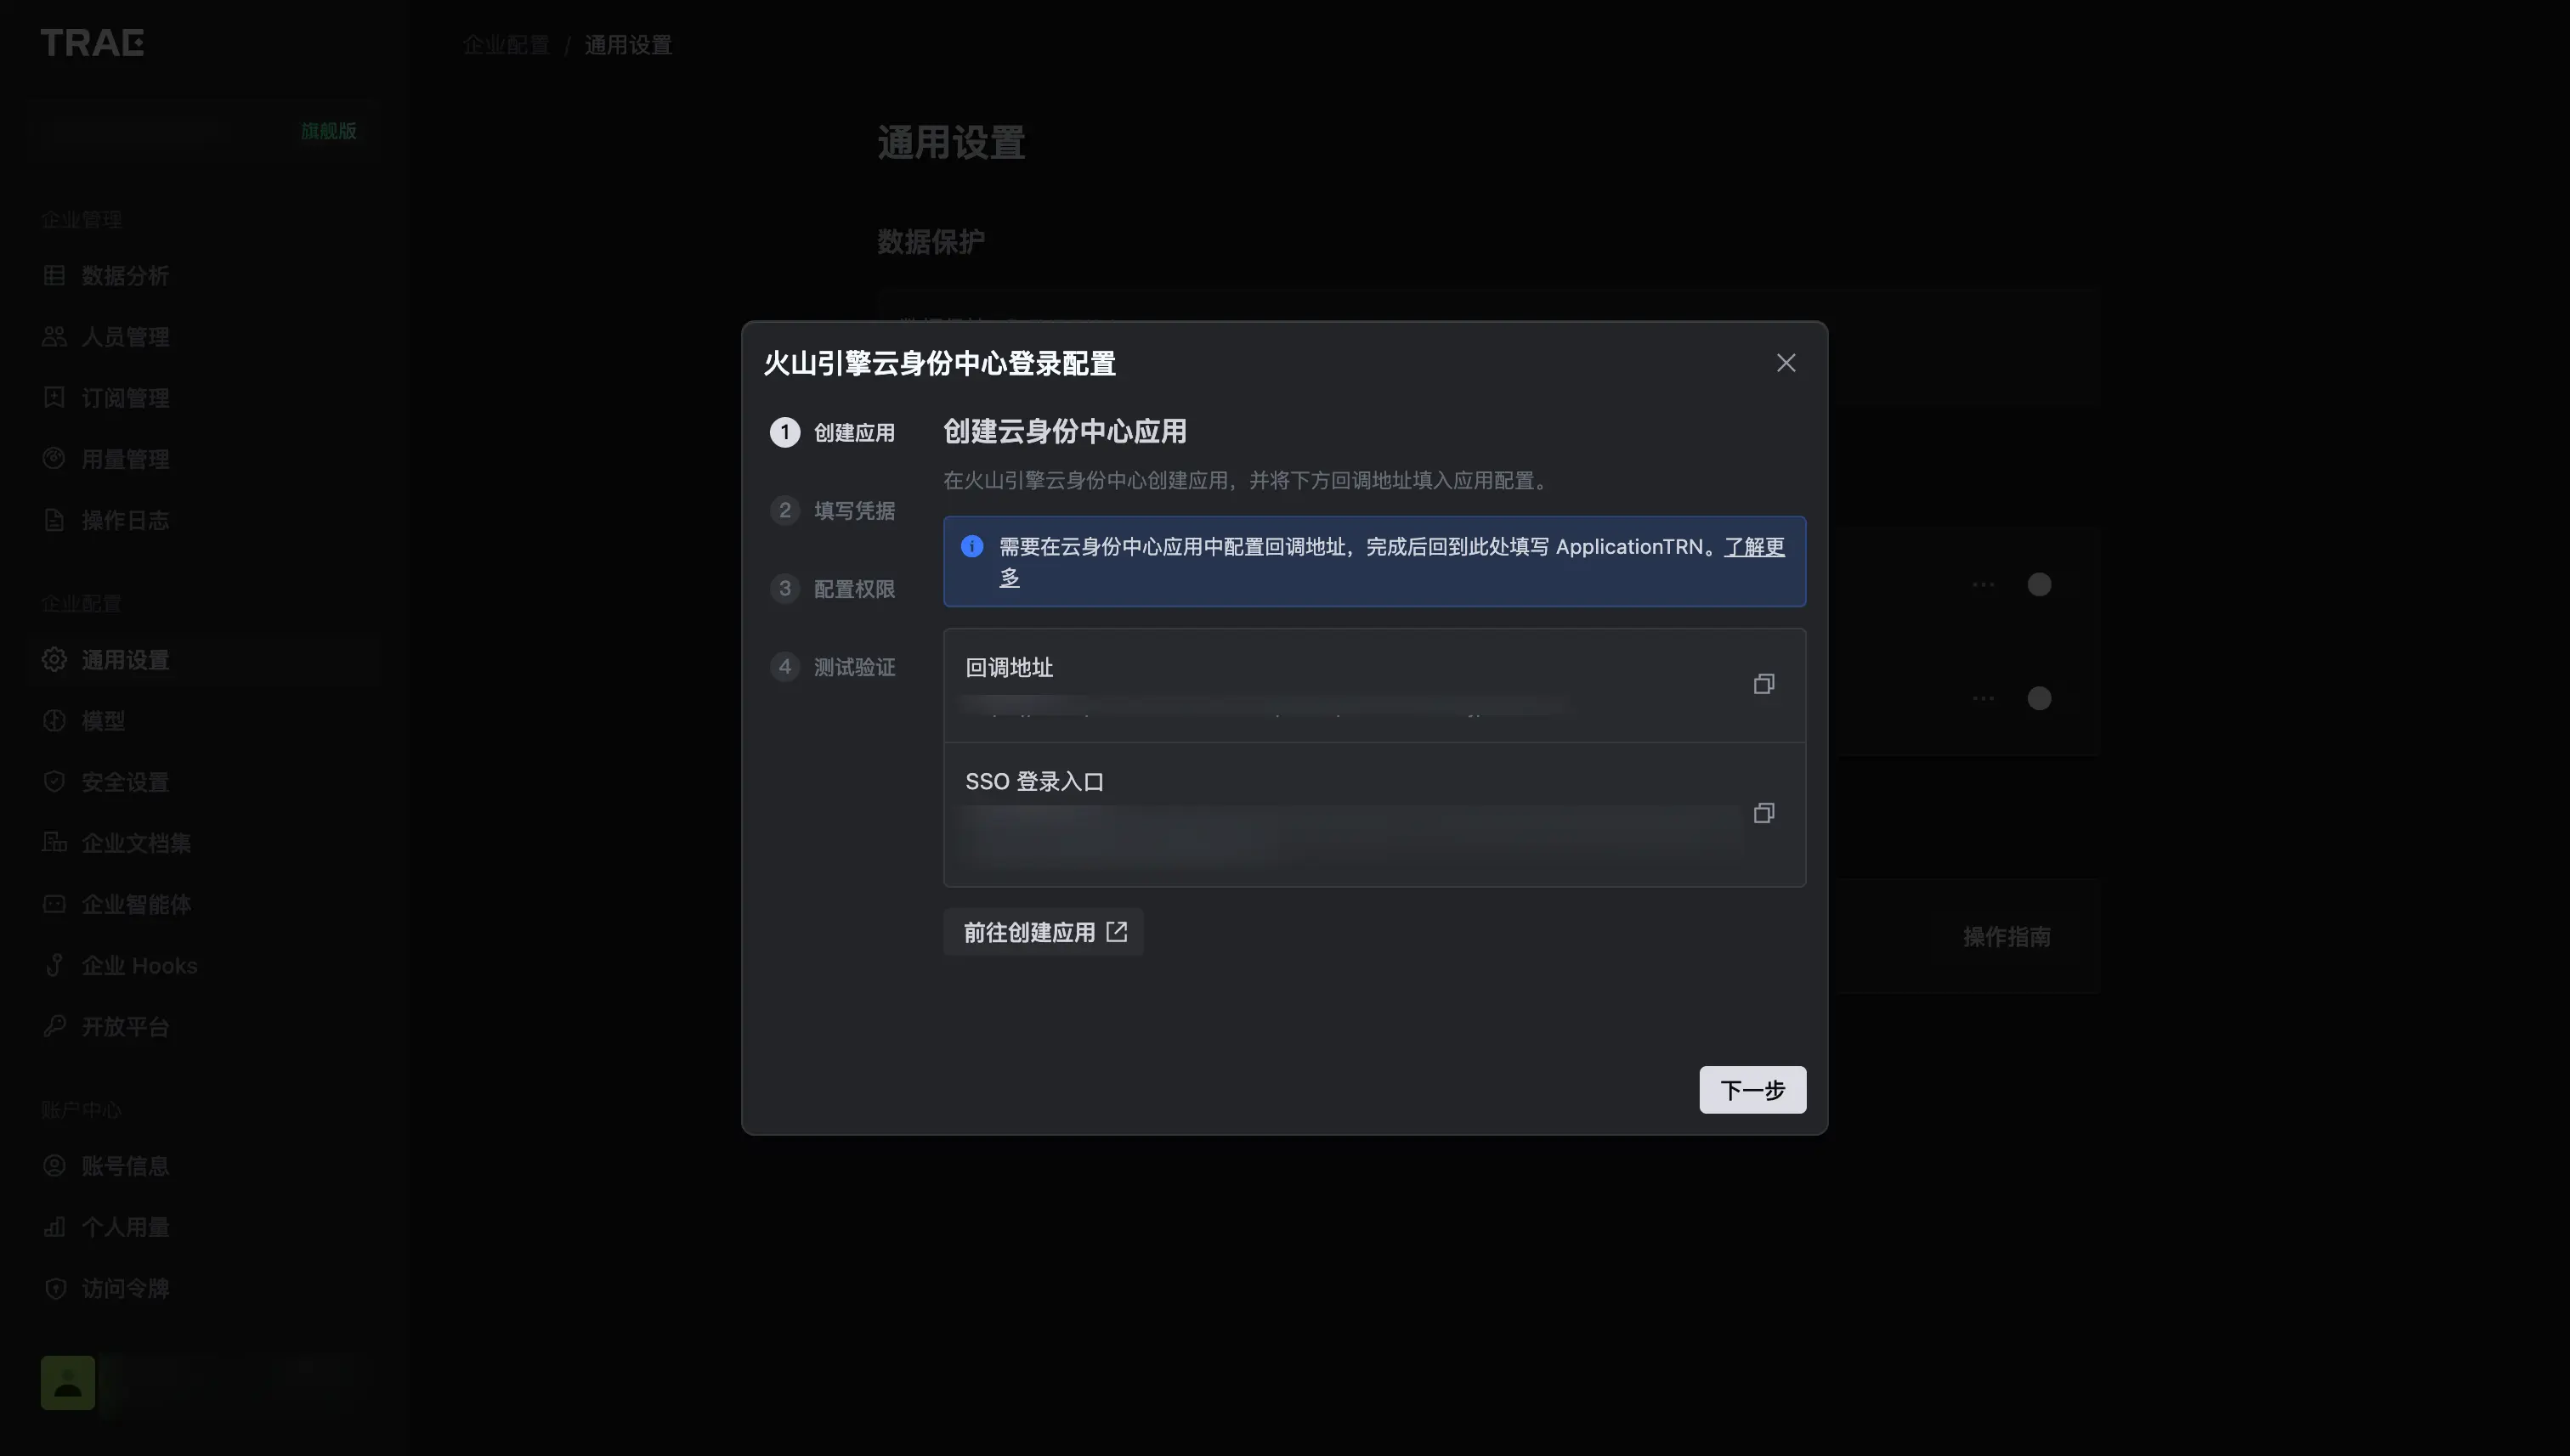Open 账号信息 in the sidebar
The image size is (2570, 1456).
(204, 1166)
